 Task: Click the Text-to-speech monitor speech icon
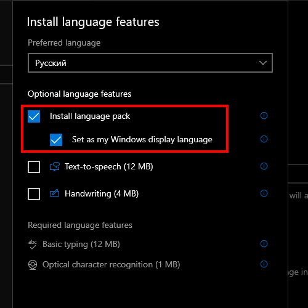pos(55,166)
